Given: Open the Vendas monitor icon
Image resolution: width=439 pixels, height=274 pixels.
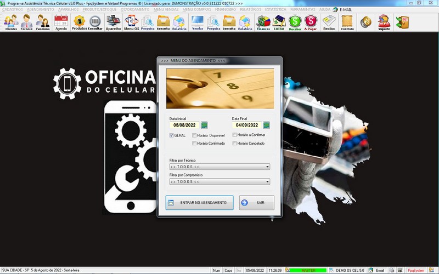Looking at the screenshot, I should 198,22.
